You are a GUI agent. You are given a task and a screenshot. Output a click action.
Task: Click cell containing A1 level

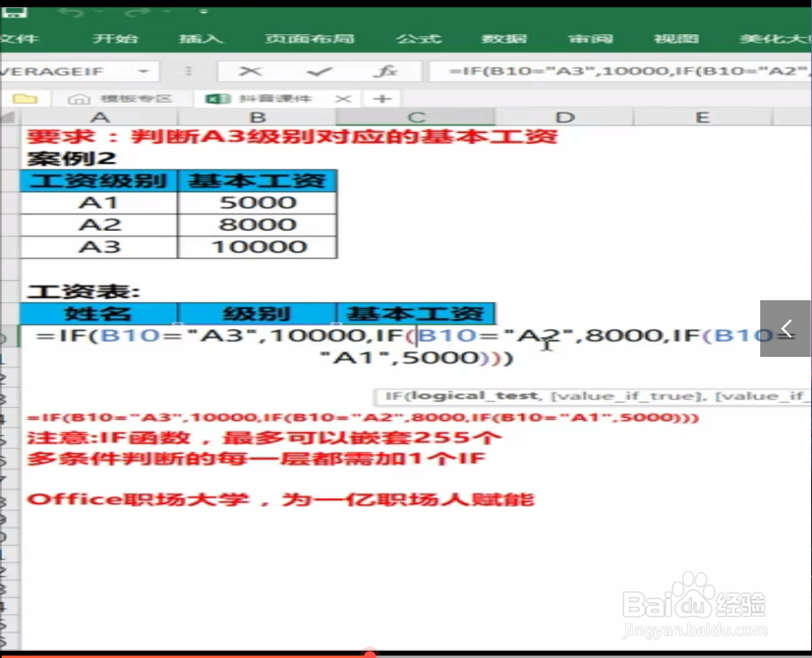pos(99,202)
